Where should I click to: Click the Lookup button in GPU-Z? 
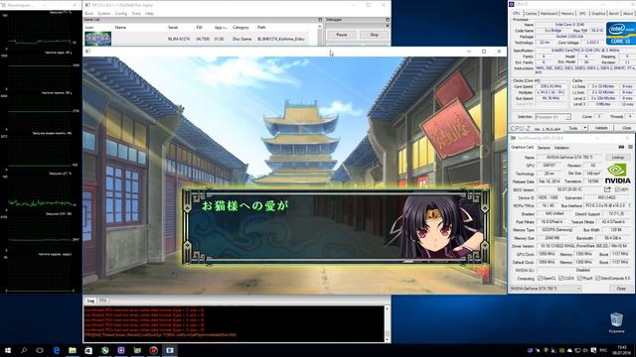pyautogui.click(x=618, y=157)
